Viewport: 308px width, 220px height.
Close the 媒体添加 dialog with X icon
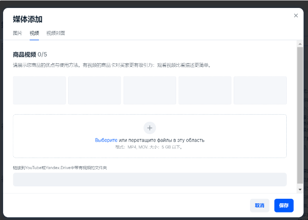(x=296, y=15)
